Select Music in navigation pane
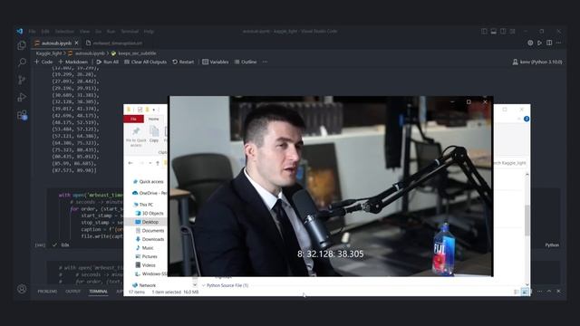The width and height of the screenshot is (580, 326). [144, 247]
